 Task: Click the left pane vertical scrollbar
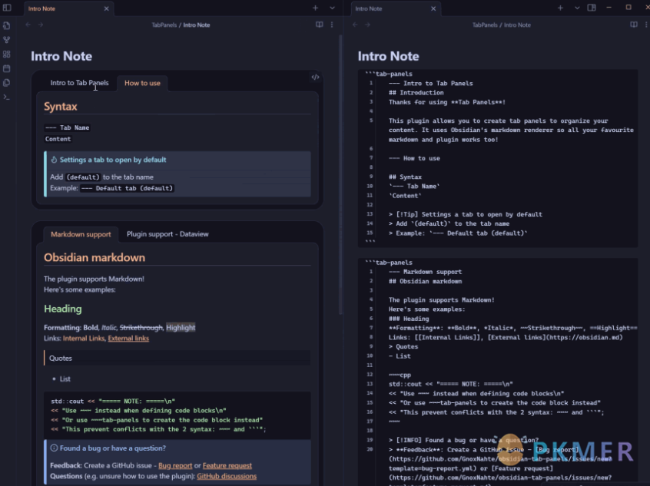(x=341, y=174)
